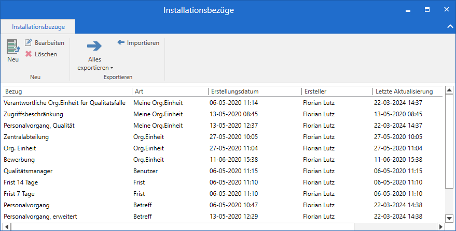Sort by Letzte Aktualisierung column header
The image size is (456, 231).
406,91
